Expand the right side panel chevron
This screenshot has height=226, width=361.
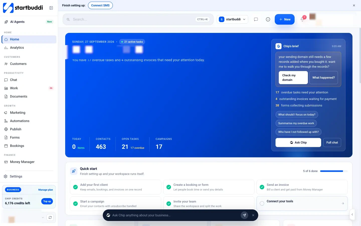352,215
